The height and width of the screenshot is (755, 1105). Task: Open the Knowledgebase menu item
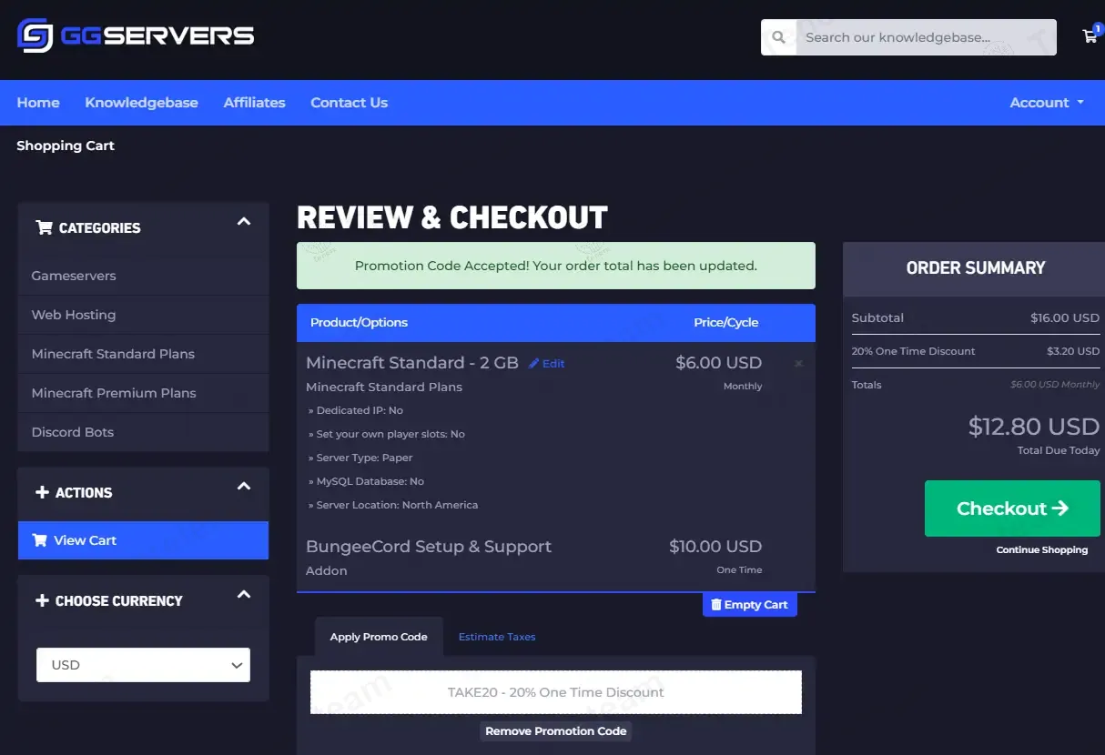pyautogui.click(x=141, y=103)
